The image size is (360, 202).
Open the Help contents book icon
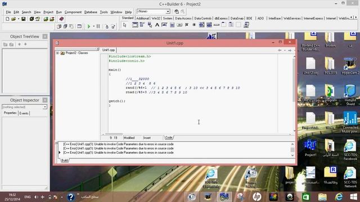[x=61, y=19]
